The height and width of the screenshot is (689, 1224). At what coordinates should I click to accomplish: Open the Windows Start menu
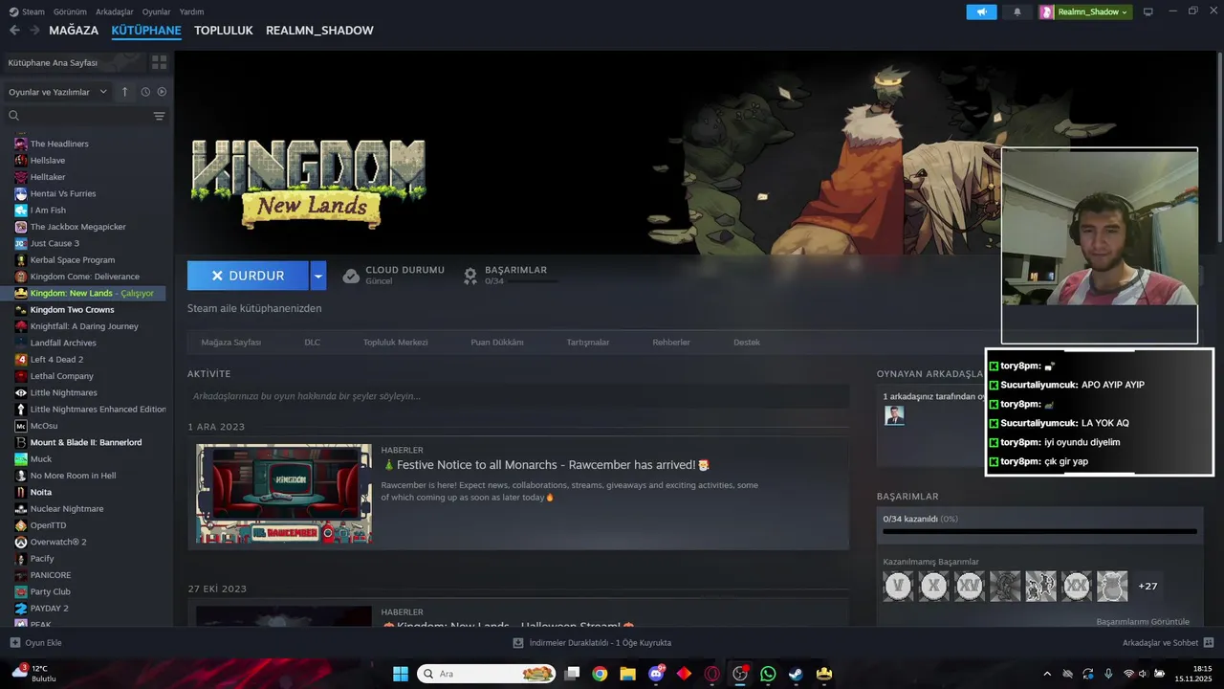coord(401,674)
